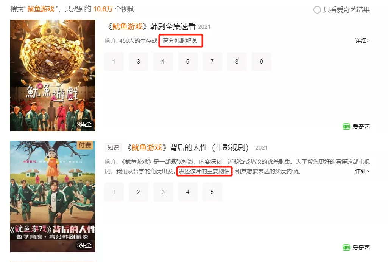388x262 pixels.
Task: Click the iQIYI logo under the first result
Action: tap(346, 127)
